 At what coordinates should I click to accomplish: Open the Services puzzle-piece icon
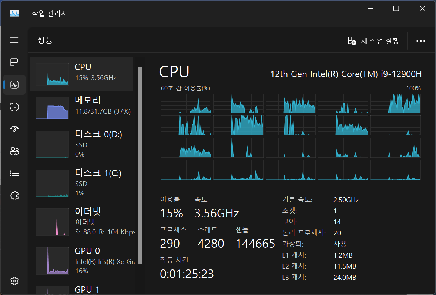(14, 195)
